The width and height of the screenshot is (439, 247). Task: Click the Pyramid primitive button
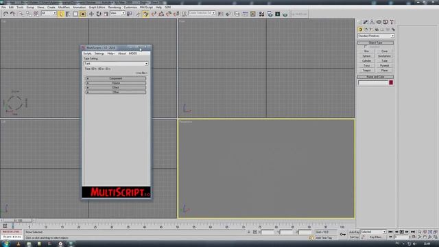[384, 66]
